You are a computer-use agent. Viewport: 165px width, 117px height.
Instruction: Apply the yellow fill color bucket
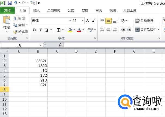pyautogui.click(x=70, y=30)
